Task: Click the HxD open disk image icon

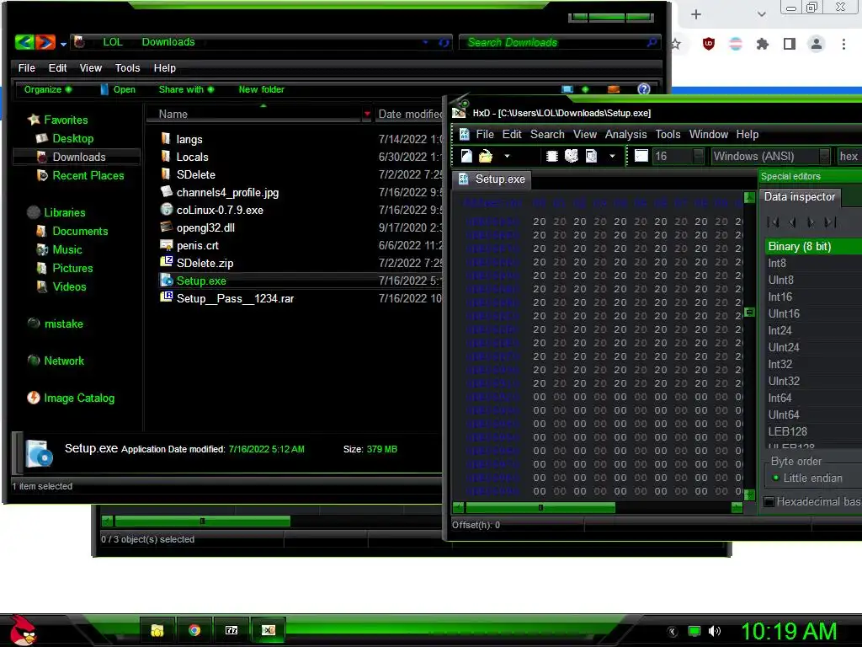Action: 592,156
